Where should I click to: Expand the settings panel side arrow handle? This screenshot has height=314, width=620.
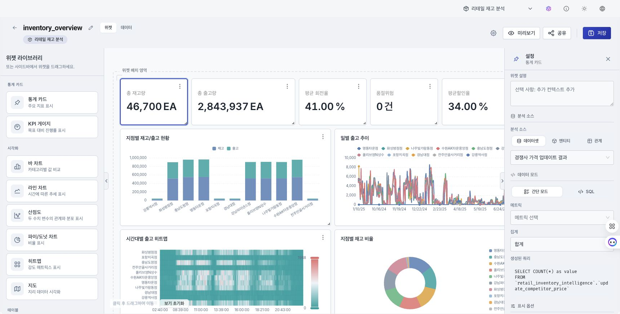tap(502, 181)
